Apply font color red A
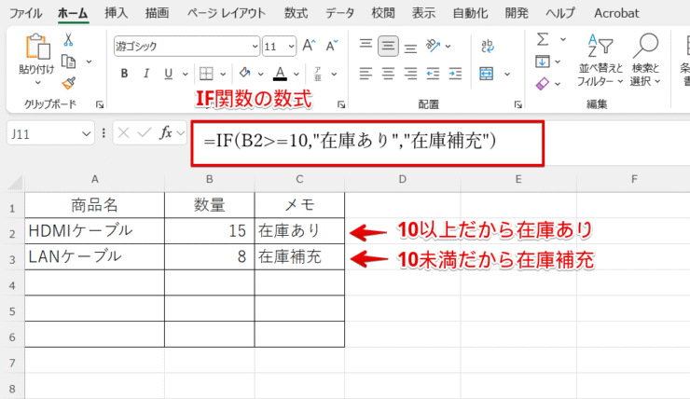 coord(280,74)
